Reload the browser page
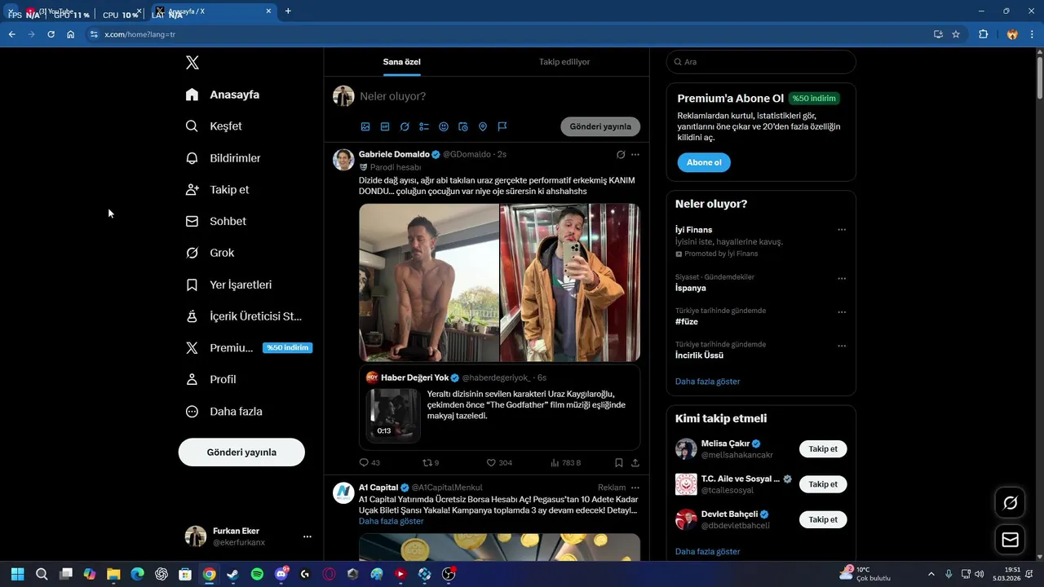Viewport: 1044px width, 587px height. [51, 34]
